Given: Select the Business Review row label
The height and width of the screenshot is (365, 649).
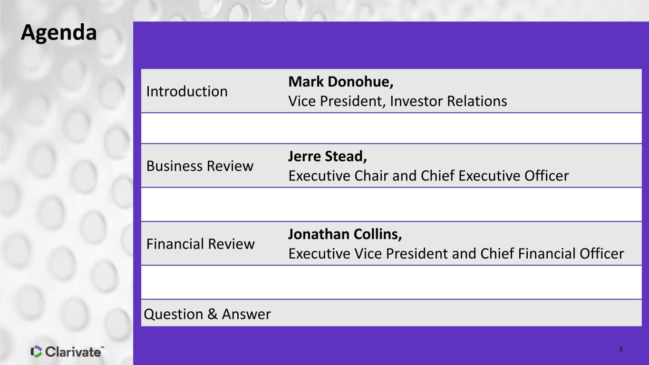Looking at the screenshot, I should point(200,166).
